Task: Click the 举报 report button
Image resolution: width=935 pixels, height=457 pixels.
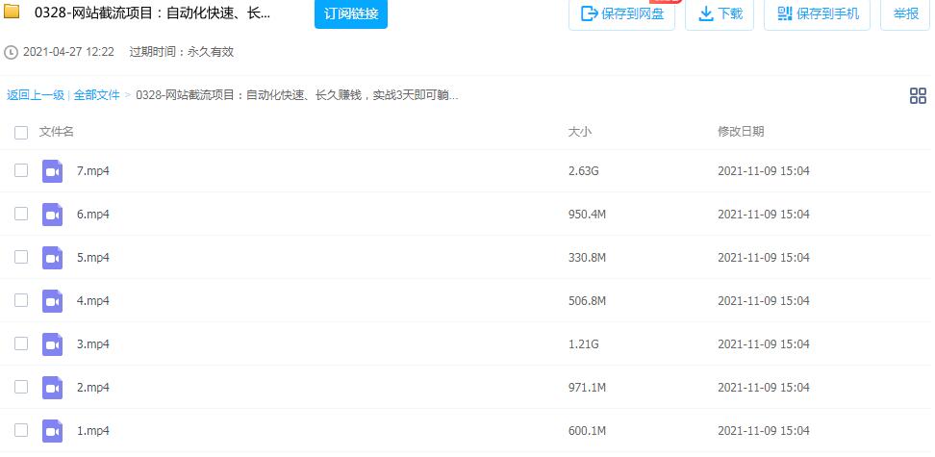Action: pos(905,14)
